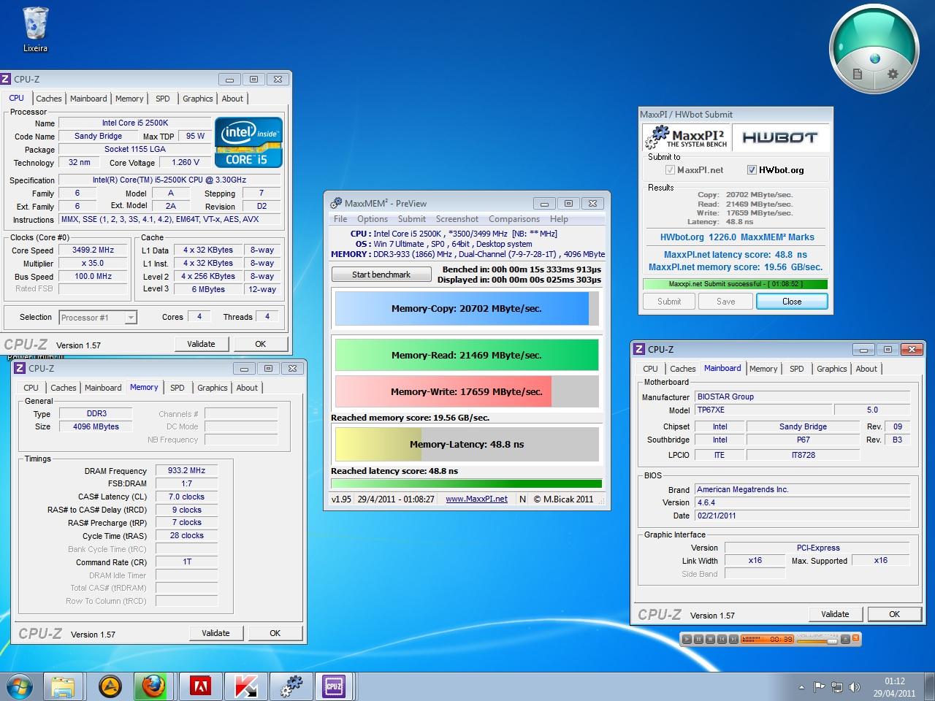Switch to SPD tab in the Memory CPU-Z window
The width and height of the screenshot is (935, 701).
178,388
